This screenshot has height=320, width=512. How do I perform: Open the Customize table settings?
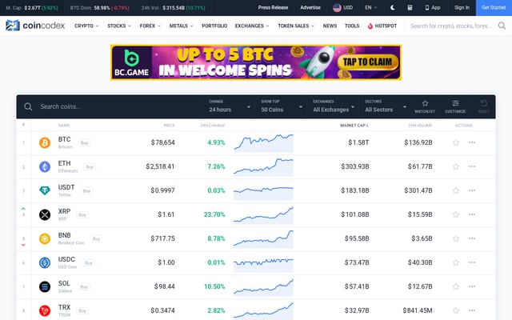pos(455,106)
